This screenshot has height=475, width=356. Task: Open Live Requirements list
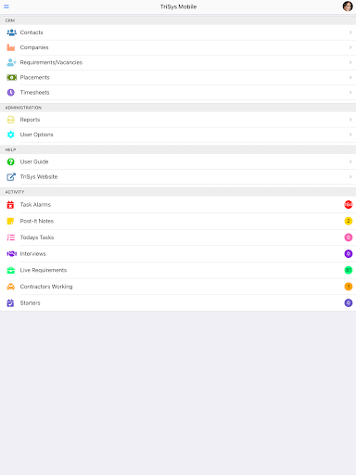click(178, 270)
